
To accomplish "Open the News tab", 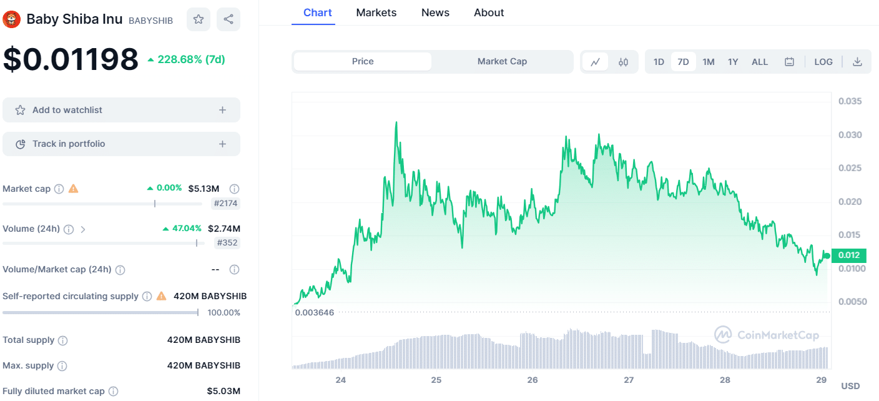I will 436,12.
